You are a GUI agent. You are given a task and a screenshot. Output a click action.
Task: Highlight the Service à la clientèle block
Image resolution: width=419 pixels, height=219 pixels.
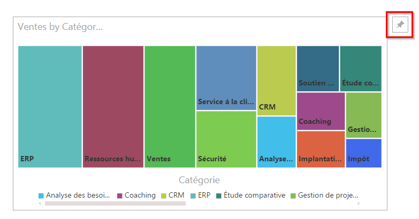[x=226, y=77]
